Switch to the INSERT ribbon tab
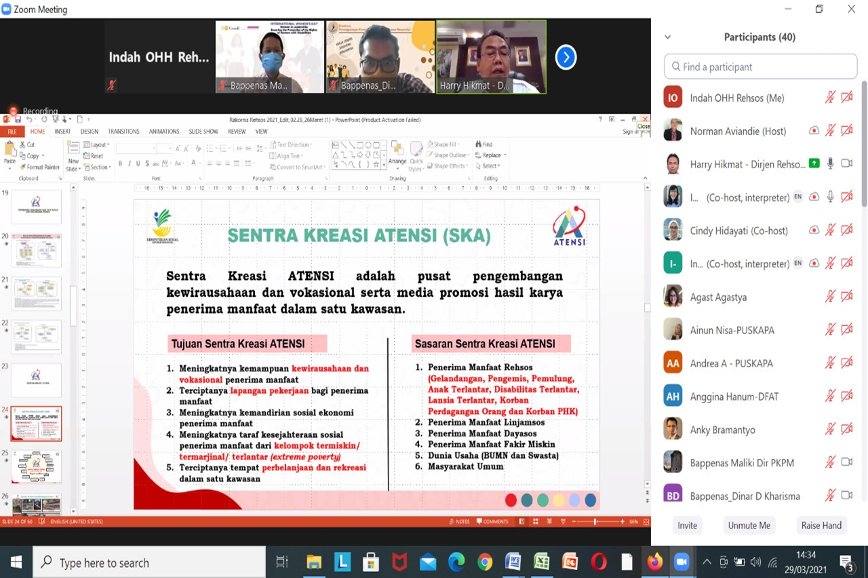This screenshot has width=868, height=578. (x=62, y=131)
